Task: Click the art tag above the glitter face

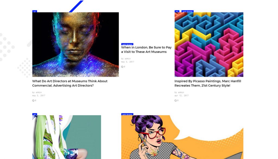Action: click(34, 11)
